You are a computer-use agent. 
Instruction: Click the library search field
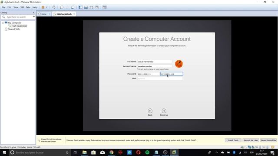pyautogui.click(x=18, y=17)
